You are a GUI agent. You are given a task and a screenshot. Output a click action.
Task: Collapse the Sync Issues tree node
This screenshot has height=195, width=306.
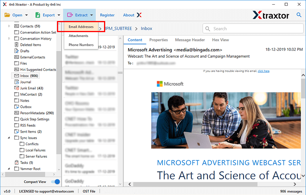[9, 138]
